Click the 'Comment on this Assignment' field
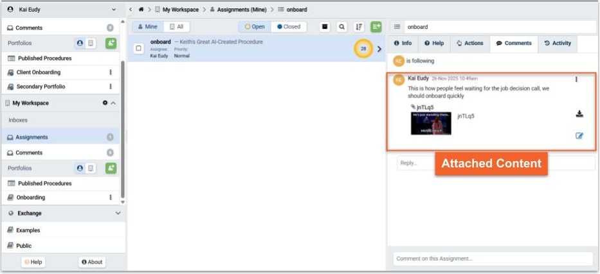600x274 pixels. (x=493, y=259)
